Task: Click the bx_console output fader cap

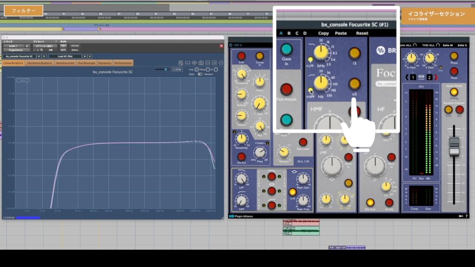Action: (454, 147)
